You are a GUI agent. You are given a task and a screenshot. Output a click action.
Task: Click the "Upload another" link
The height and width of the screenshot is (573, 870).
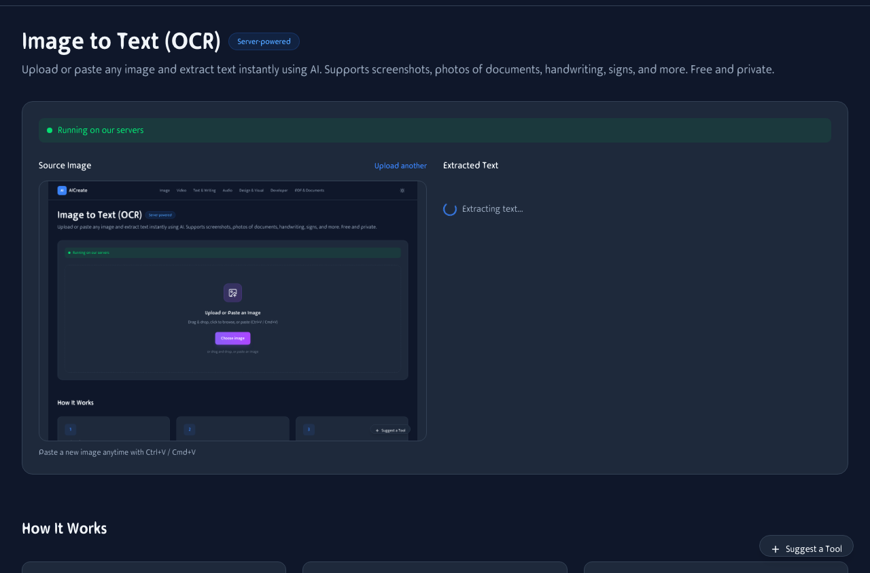(400, 166)
